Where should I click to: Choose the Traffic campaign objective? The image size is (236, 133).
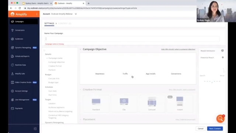coord(125,74)
